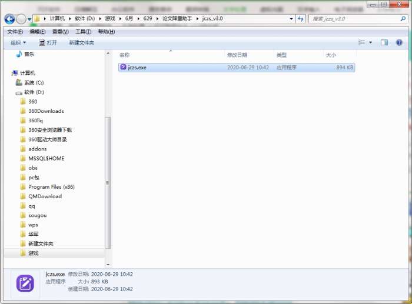This screenshot has height=304, width=412.
Task: Click the change view icon
Action: click(362, 42)
